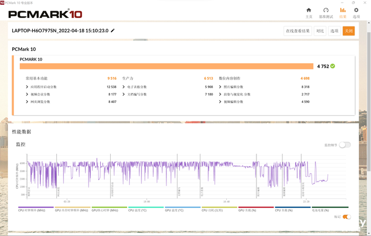Expand 应用程序启动分数 row

(28, 87)
